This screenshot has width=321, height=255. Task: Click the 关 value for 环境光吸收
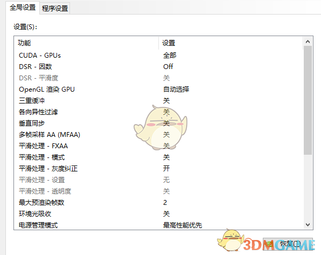pos(166,214)
